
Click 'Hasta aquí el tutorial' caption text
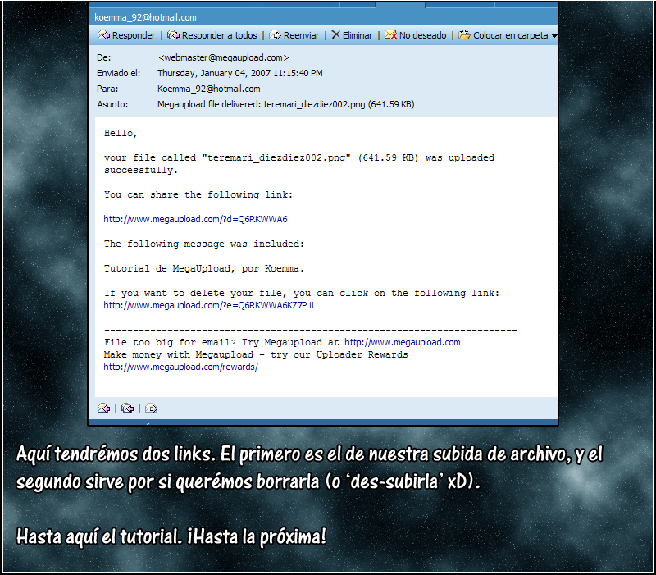click(x=99, y=536)
